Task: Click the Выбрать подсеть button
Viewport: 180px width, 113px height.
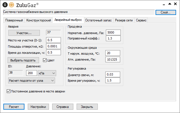Action: 23,60
